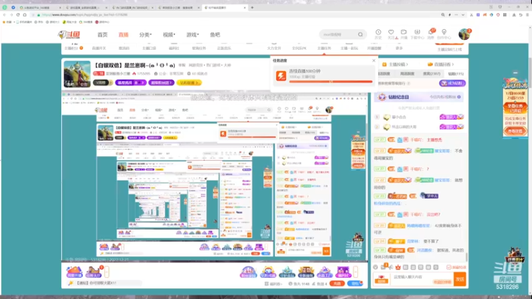Click the fourth gift icon in gift row
This screenshot has height=299, width=532.
point(306,272)
